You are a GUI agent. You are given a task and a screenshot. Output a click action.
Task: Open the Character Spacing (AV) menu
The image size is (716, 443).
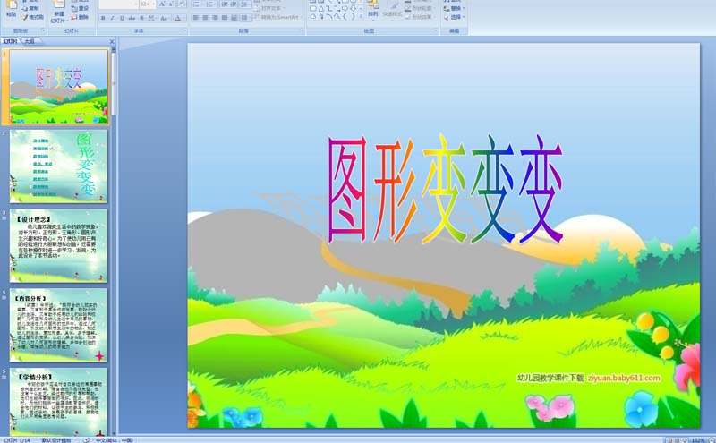point(150,18)
